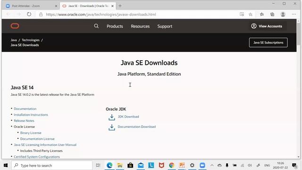The height and width of the screenshot is (170, 302).
Task: Click View Accounts button
Action: pyautogui.click(x=267, y=26)
